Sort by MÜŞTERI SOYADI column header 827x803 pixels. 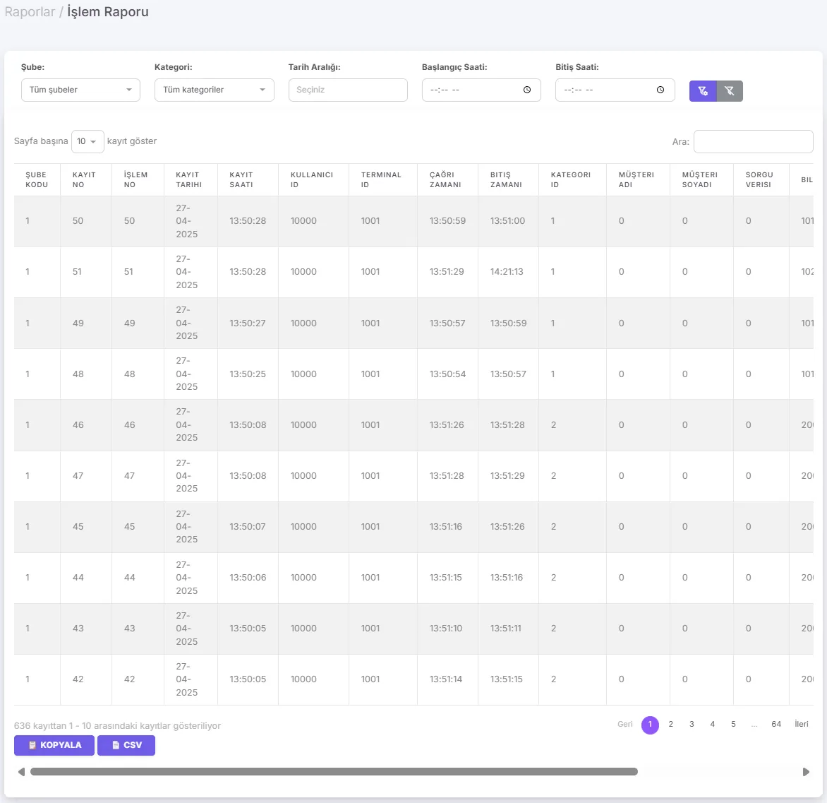(701, 179)
